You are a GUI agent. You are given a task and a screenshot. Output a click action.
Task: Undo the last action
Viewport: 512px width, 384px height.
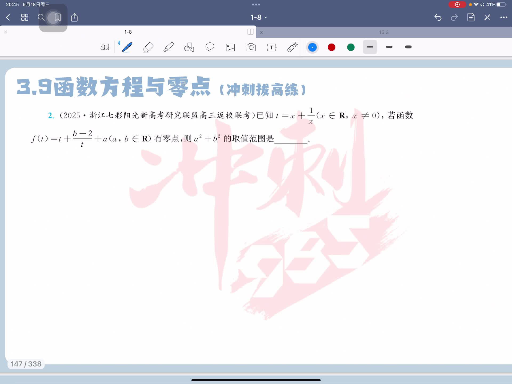tap(438, 17)
